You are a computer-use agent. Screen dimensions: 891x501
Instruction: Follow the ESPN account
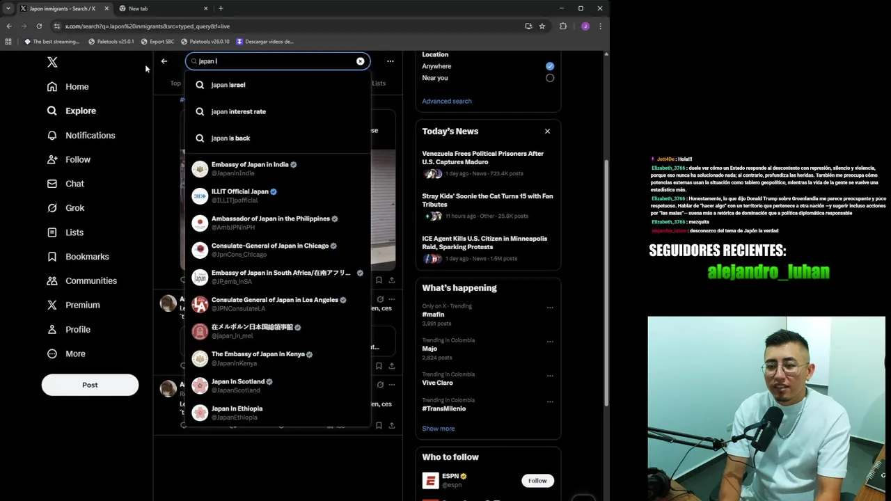(537, 481)
